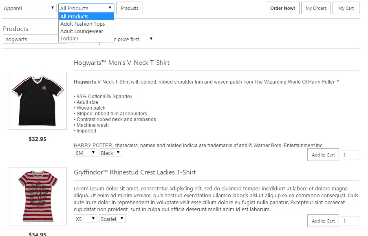Open the XS size dropdown
The height and width of the screenshot is (236, 368).
pos(86,219)
